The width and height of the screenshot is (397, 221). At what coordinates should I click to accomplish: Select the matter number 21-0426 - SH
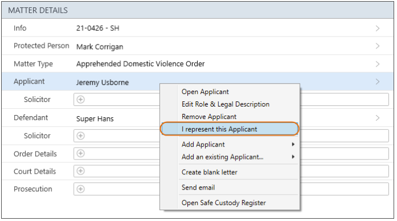pos(98,28)
